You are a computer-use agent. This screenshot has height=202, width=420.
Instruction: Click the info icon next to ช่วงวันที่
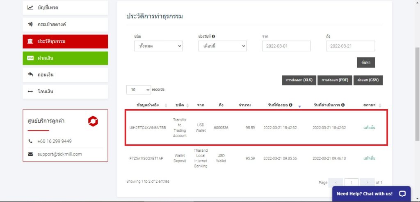(x=214, y=36)
